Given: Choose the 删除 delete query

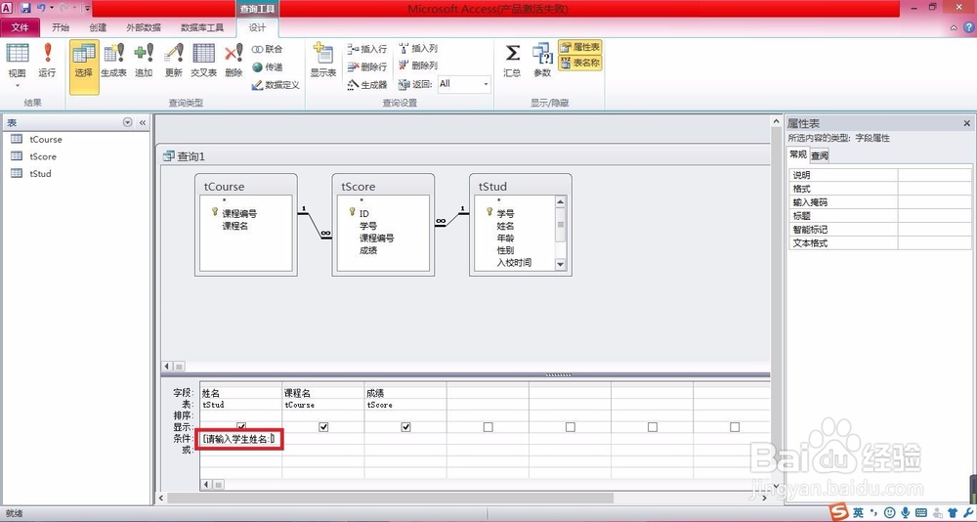Looking at the screenshot, I should coord(234,61).
